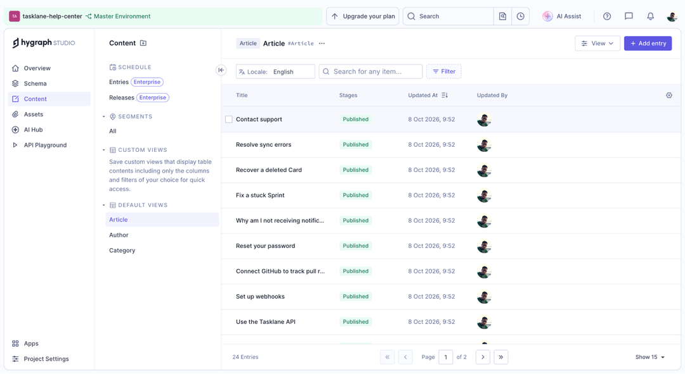Open Schema in the sidebar
Viewport: 685px width, 374px height.
[49, 84]
